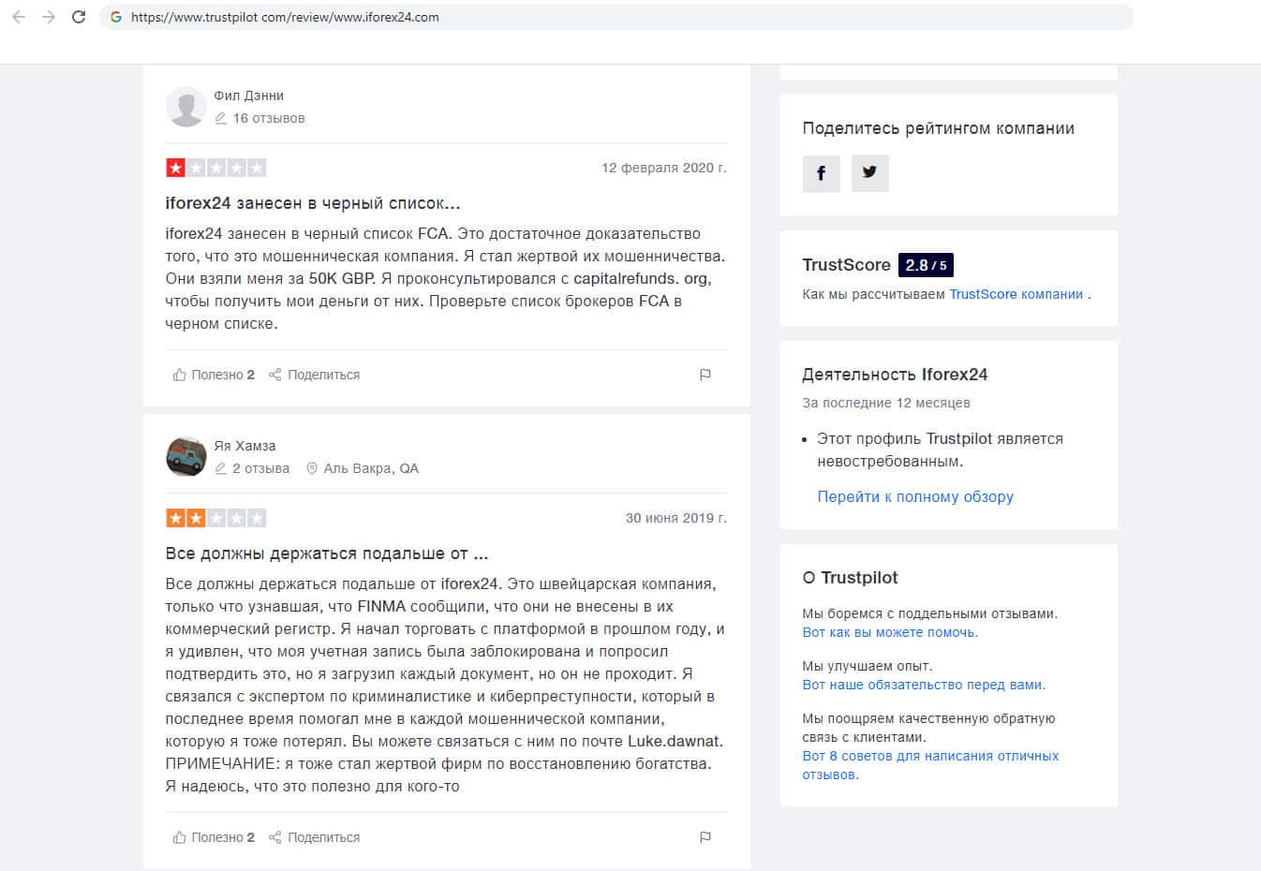This screenshot has height=871, width=1261.
Task: Flag Фил Дэнни's review
Action: point(705,375)
